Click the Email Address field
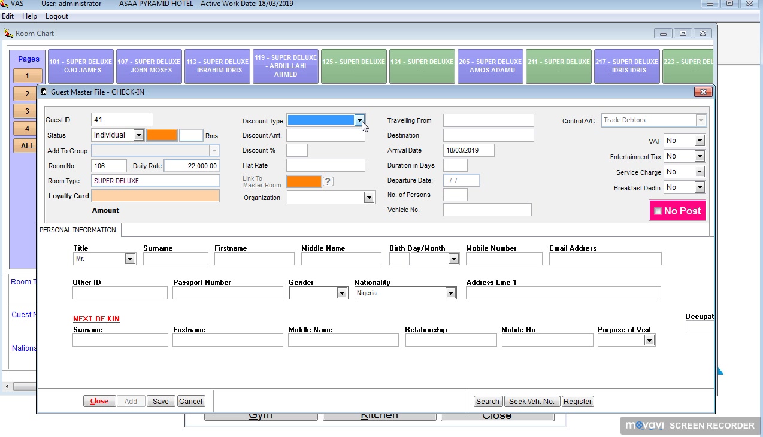The height and width of the screenshot is (437, 763). pyautogui.click(x=605, y=259)
